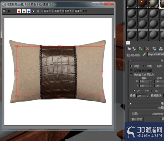Viewport: 164px width, 141px height.
Task: Click the H height value field
Action: click(x=77, y=11)
